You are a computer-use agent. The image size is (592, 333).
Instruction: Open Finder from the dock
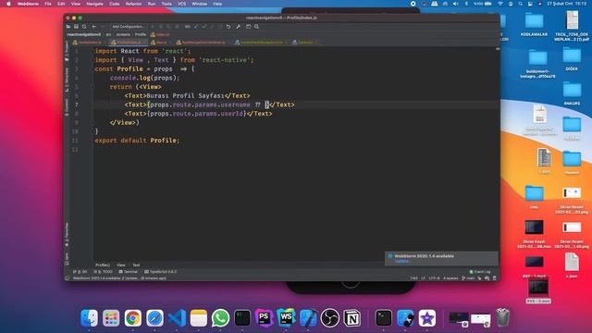pos(89,318)
